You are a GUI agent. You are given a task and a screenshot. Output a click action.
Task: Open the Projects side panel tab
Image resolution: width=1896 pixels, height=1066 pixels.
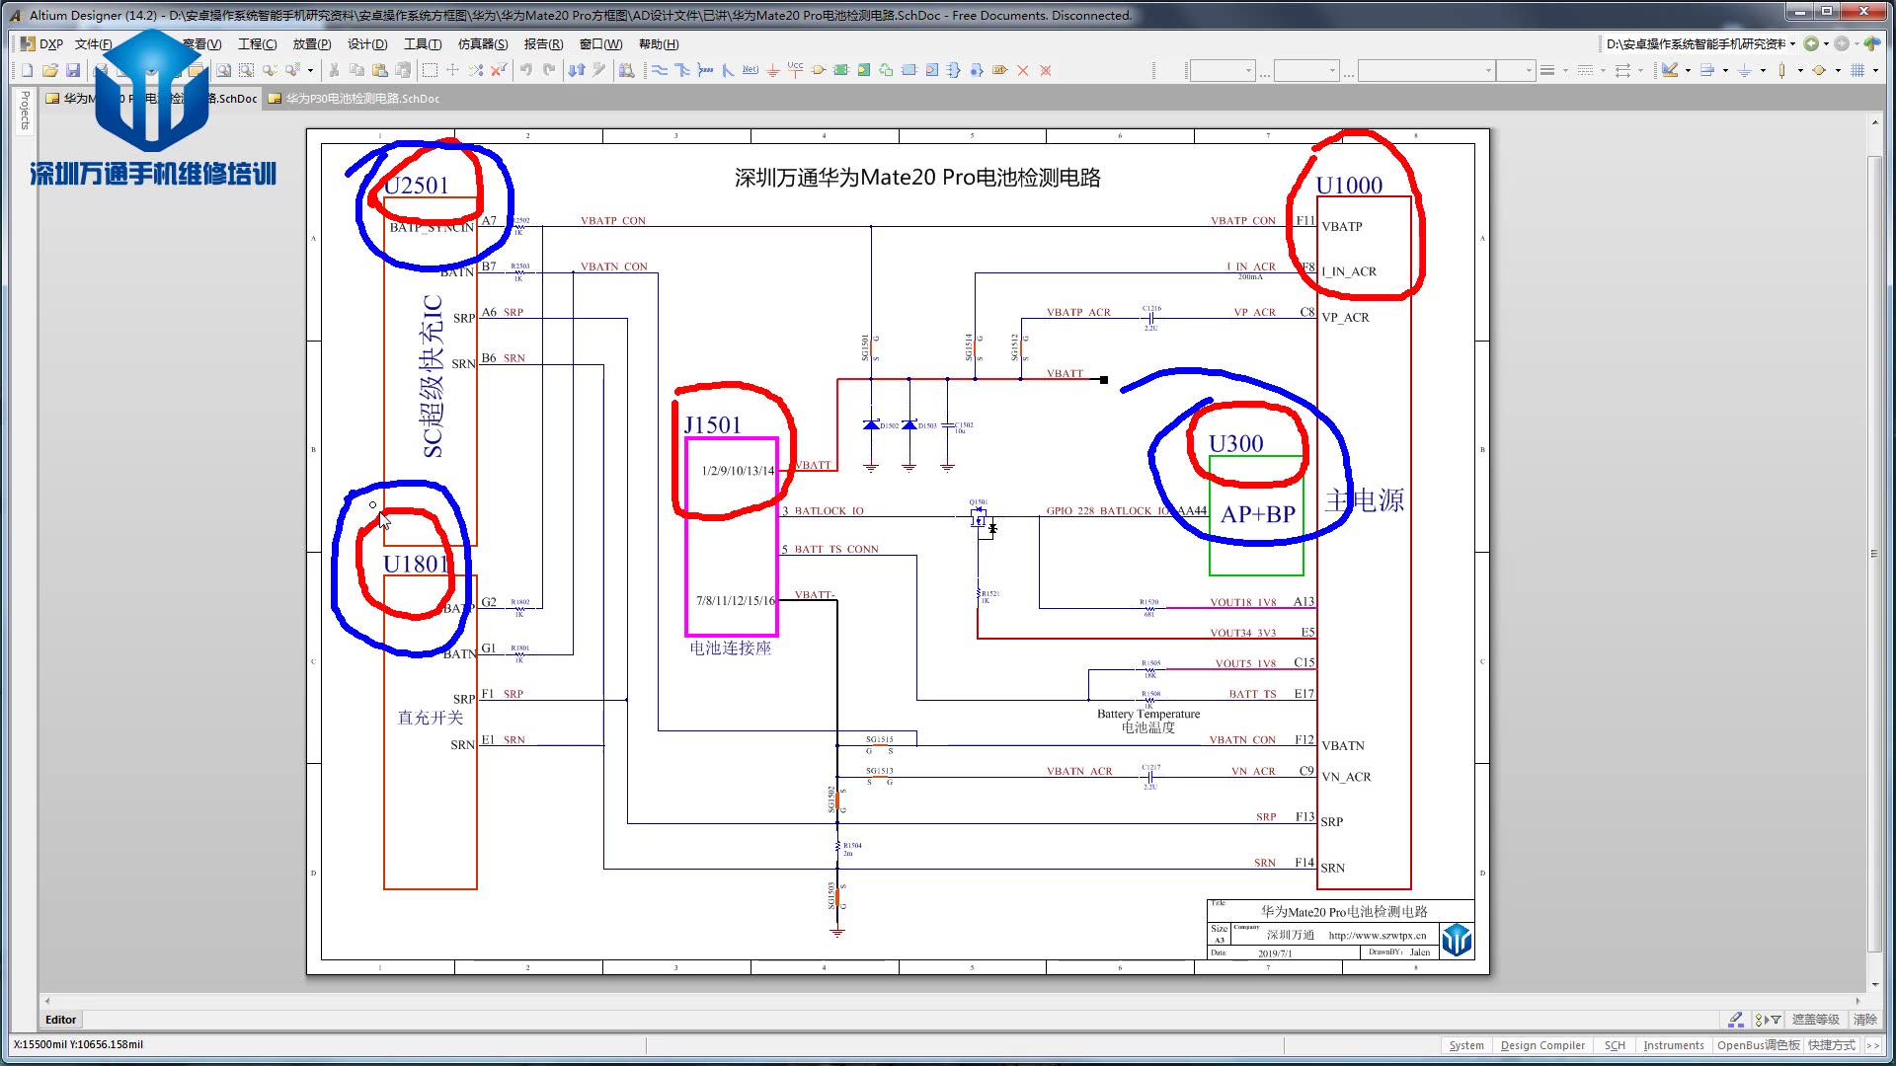[x=25, y=111]
